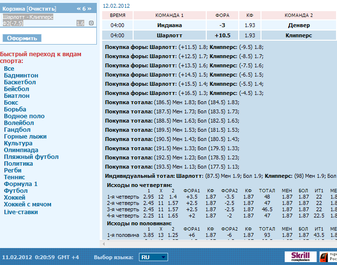Click the date 12.02.2012 heading
Viewport: 337px width, 265px height.
(x=116, y=6)
